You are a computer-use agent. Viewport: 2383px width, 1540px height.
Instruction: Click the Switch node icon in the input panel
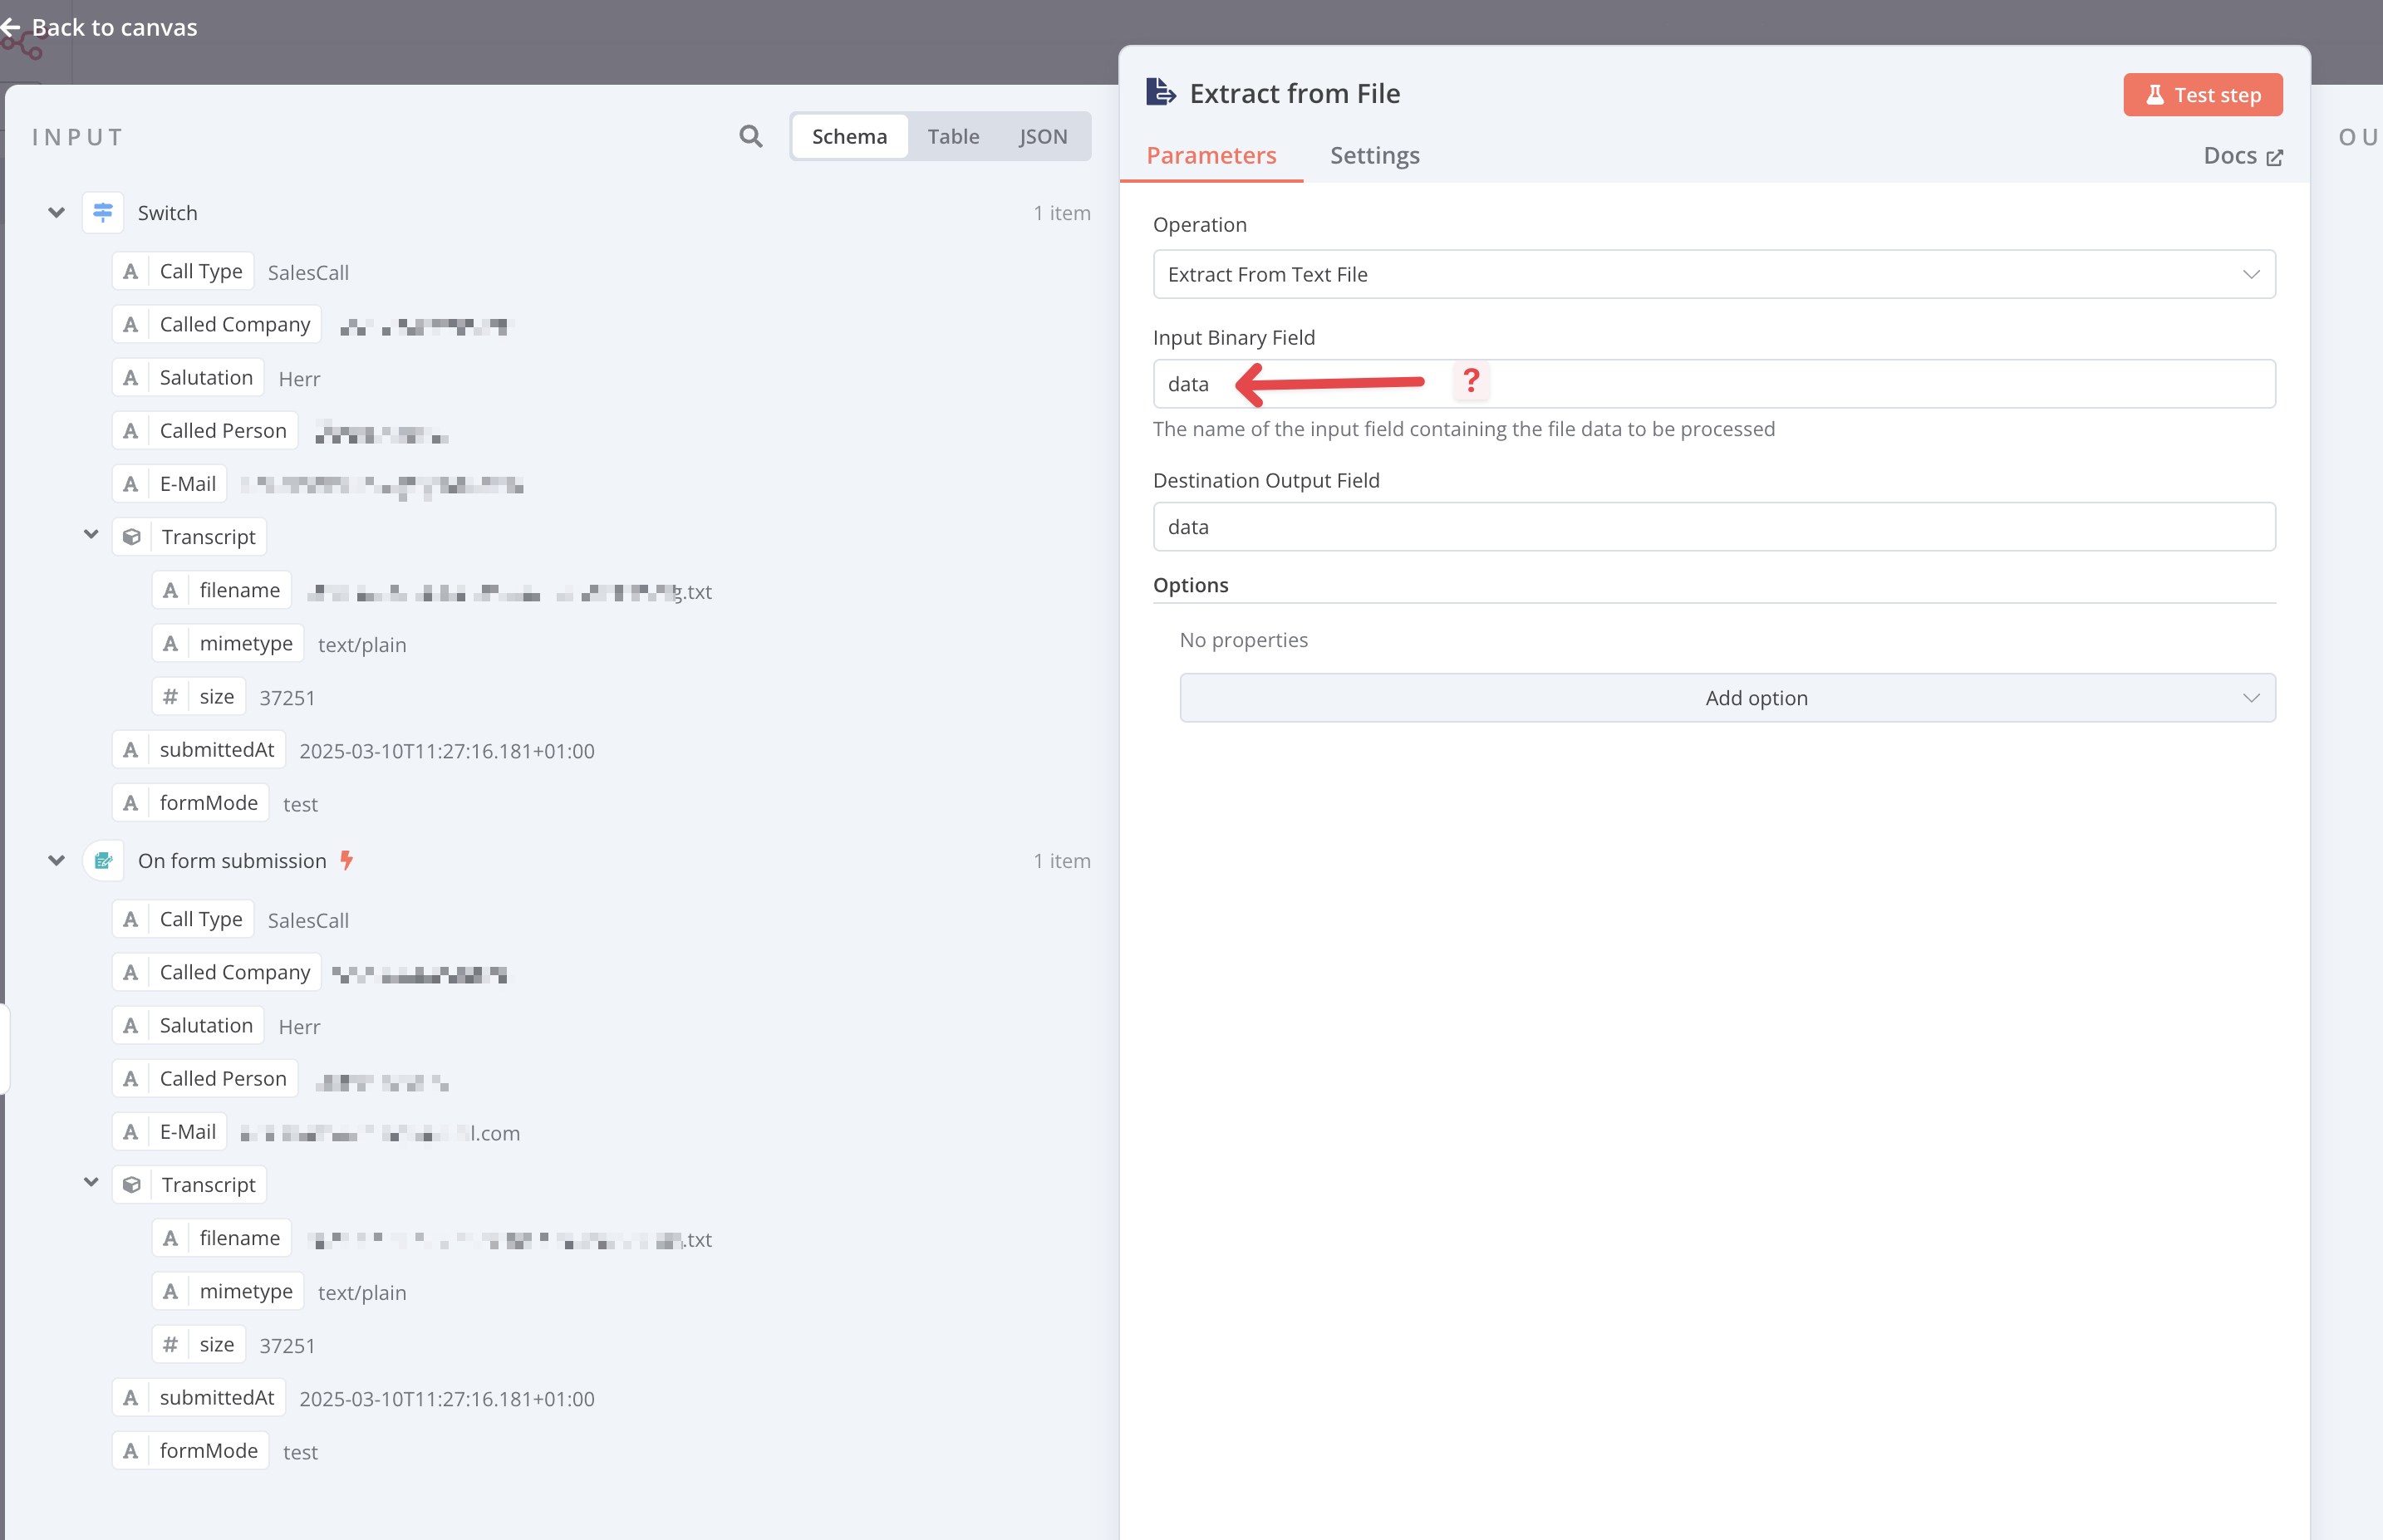(x=103, y=212)
